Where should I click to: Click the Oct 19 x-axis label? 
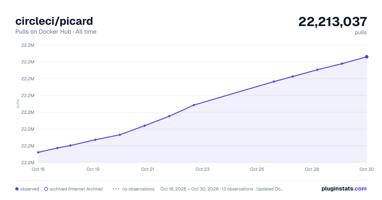(x=93, y=169)
